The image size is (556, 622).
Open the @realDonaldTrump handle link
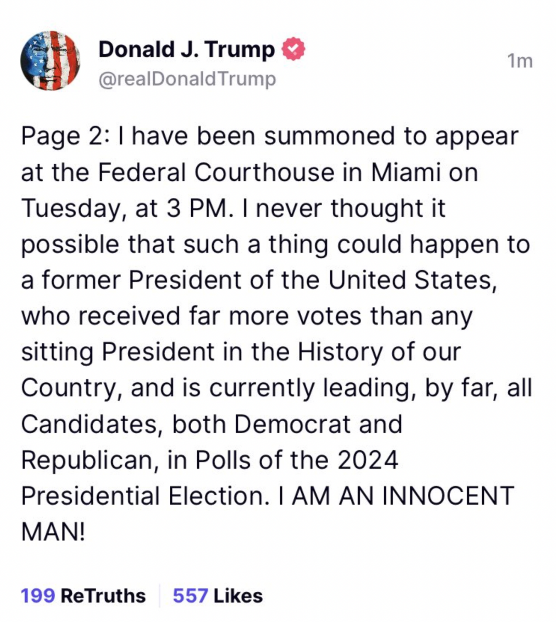[x=187, y=79]
